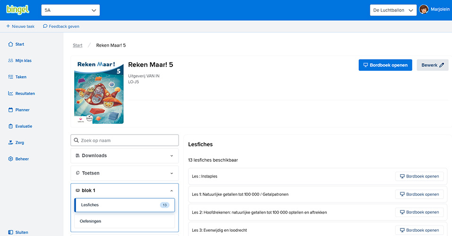Screen dimensions: 452x236
Task: Click the Bingel logo
Action: click(x=18, y=10)
